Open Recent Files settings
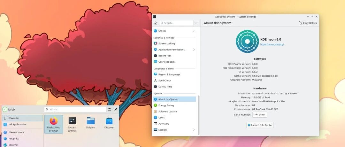 tap(174, 56)
